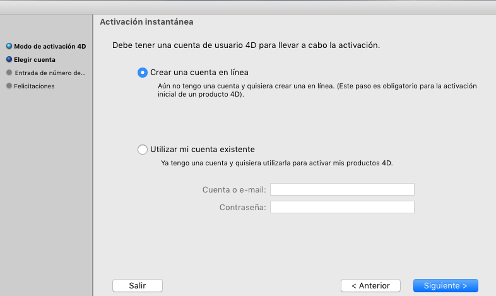The image size is (496, 296).
Task: Continue with the Siguiente > button
Action: [446, 286]
